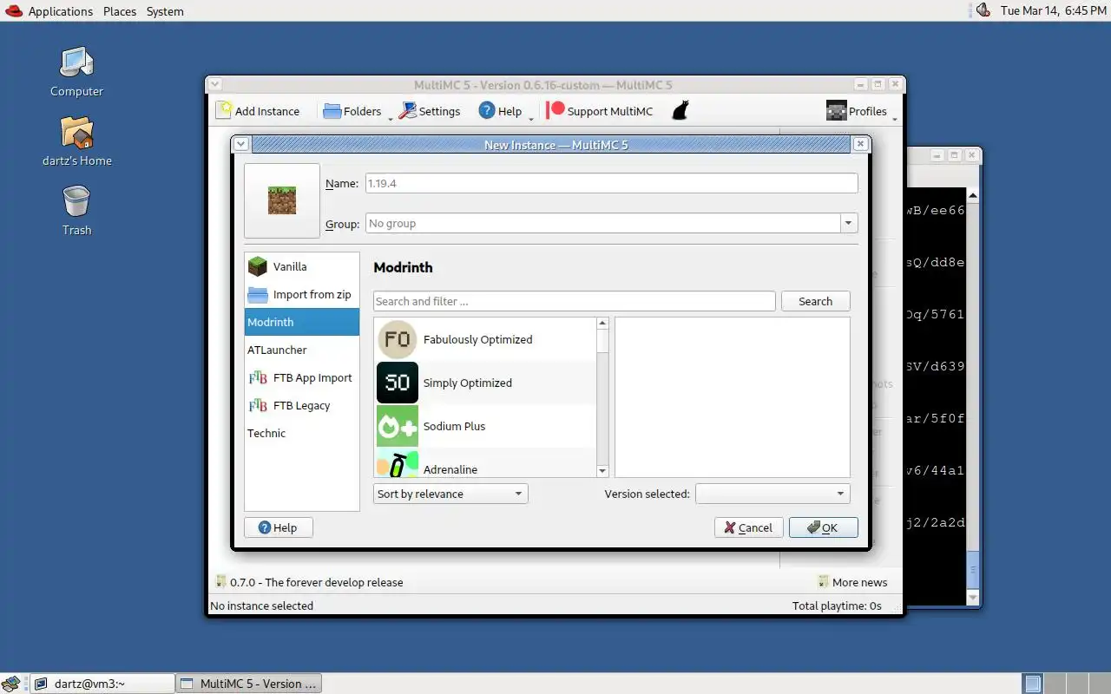Open the Group combo box dropdown
1111x694 pixels.
848,223
